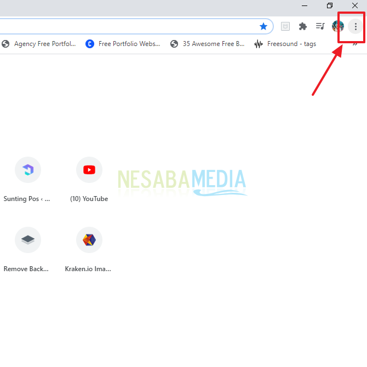This screenshot has height=367, width=367.
Task: Open the Remove Back... shortcut tile
Action: tap(27, 240)
